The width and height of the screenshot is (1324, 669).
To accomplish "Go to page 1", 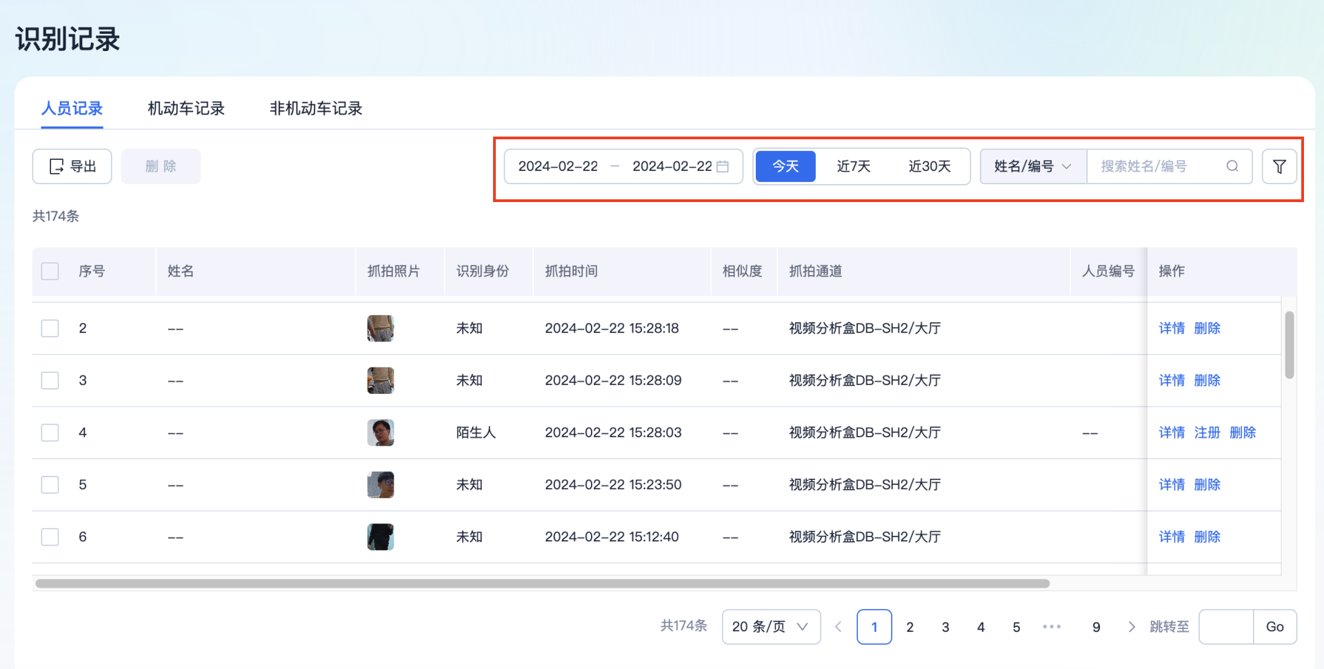I will (x=874, y=627).
